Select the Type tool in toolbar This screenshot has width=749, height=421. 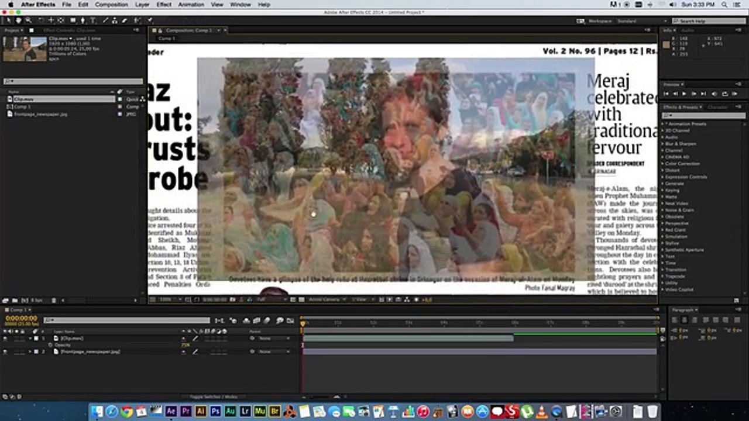pyautogui.click(x=93, y=20)
